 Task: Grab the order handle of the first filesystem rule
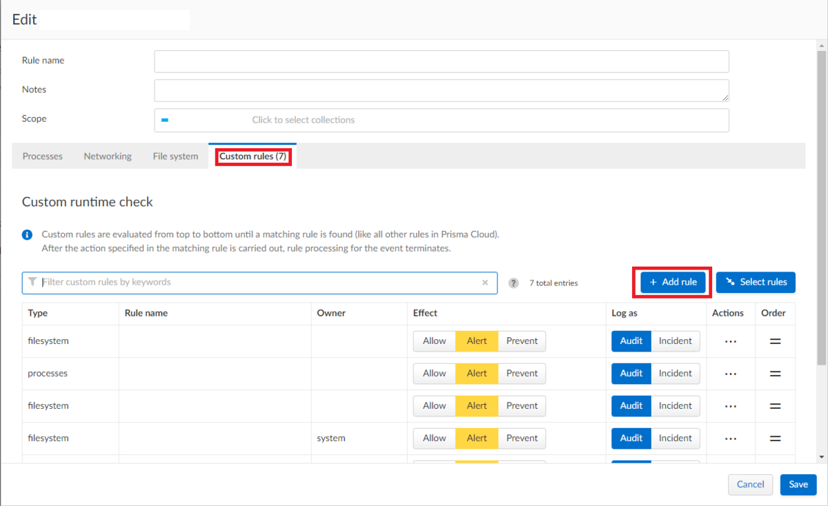click(775, 341)
